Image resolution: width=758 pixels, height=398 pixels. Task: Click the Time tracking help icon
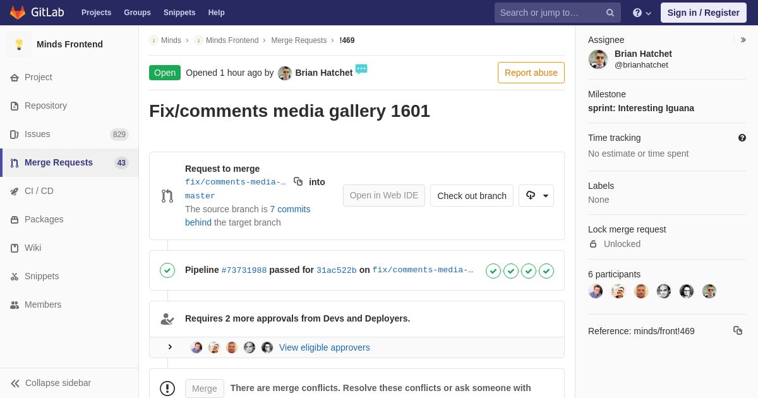pyautogui.click(x=742, y=138)
